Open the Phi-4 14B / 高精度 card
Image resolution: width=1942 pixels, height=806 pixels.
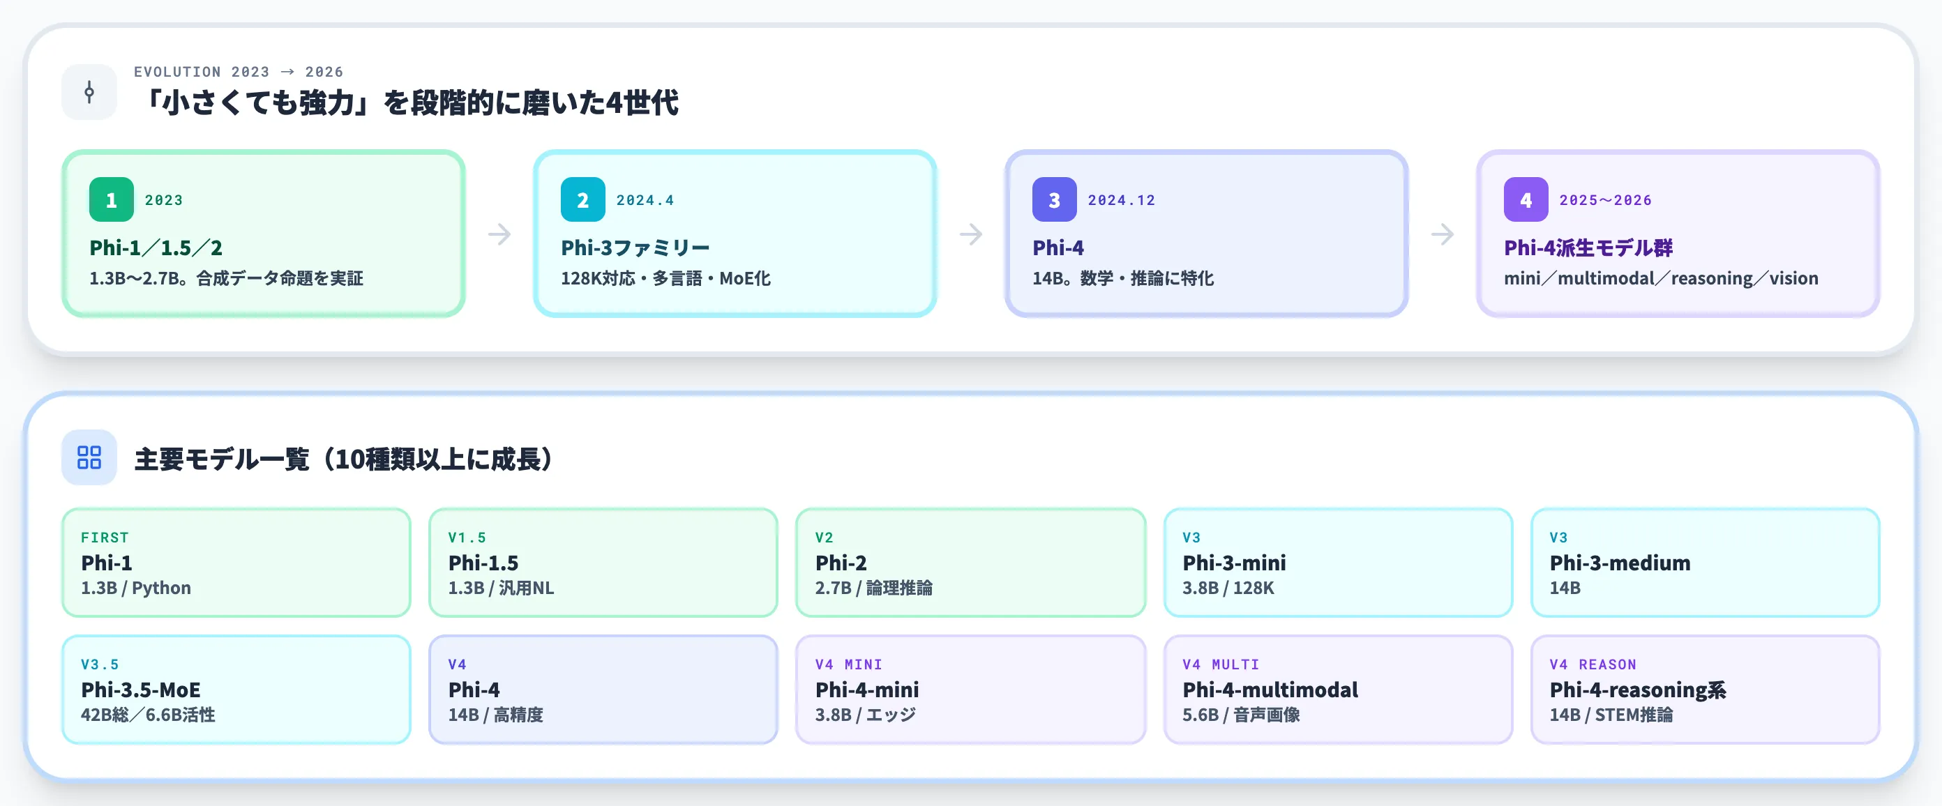point(603,690)
